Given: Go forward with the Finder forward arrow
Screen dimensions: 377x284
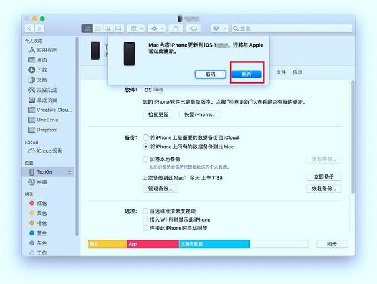Looking at the screenshot, I should [39, 29].
